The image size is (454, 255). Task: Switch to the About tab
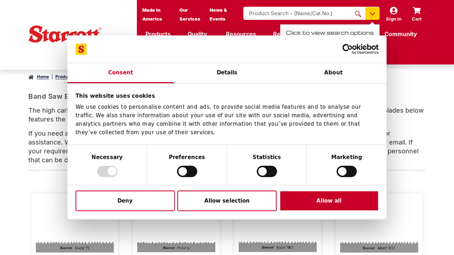coord(333,73)
